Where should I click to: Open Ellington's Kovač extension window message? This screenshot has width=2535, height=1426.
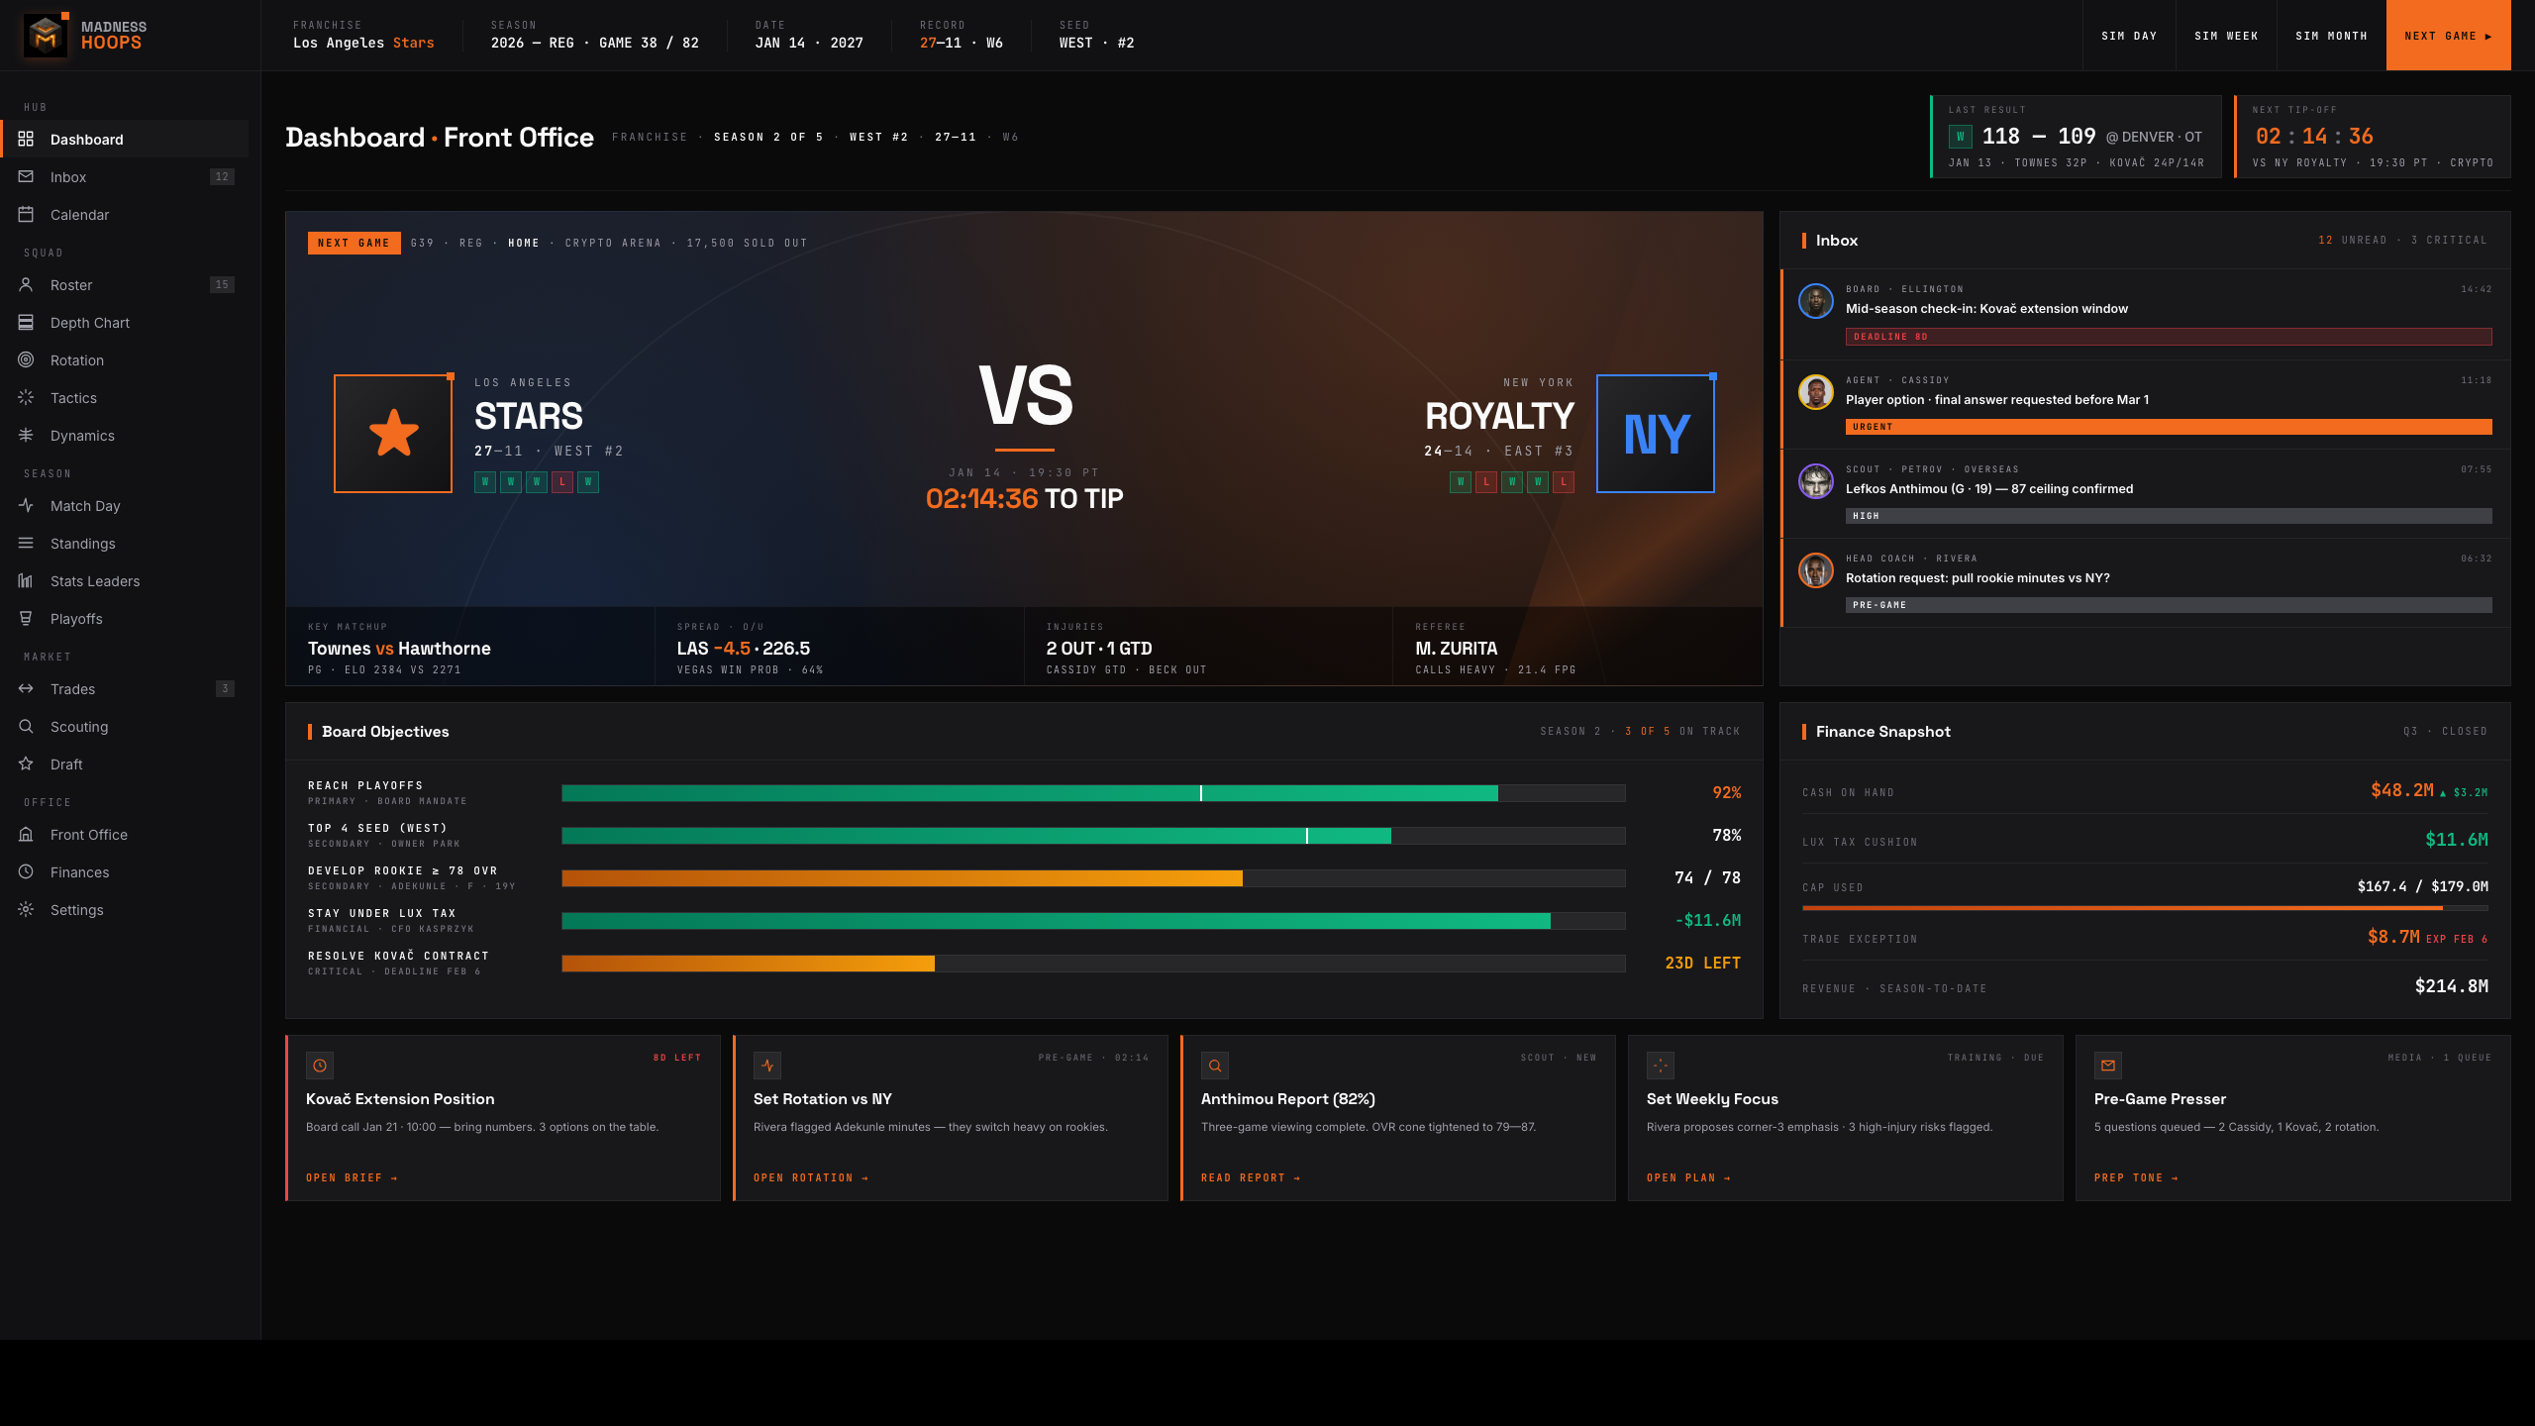pyautogui.click(x=2146, y=314)
